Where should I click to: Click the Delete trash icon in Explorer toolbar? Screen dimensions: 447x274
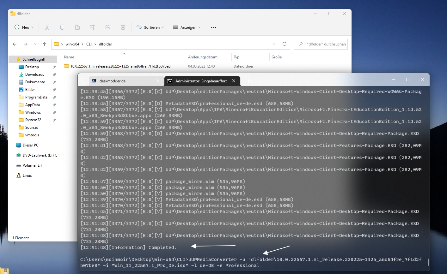(123, 27)
